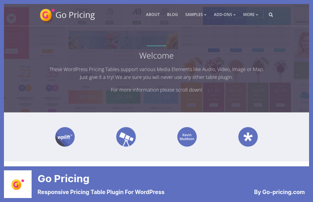Expand the MORE dropdown menu

pyautogui.click(x=250, y=15)
